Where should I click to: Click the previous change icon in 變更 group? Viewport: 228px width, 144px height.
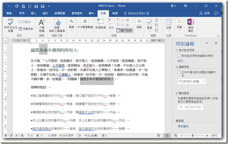[x=156, y=25]
